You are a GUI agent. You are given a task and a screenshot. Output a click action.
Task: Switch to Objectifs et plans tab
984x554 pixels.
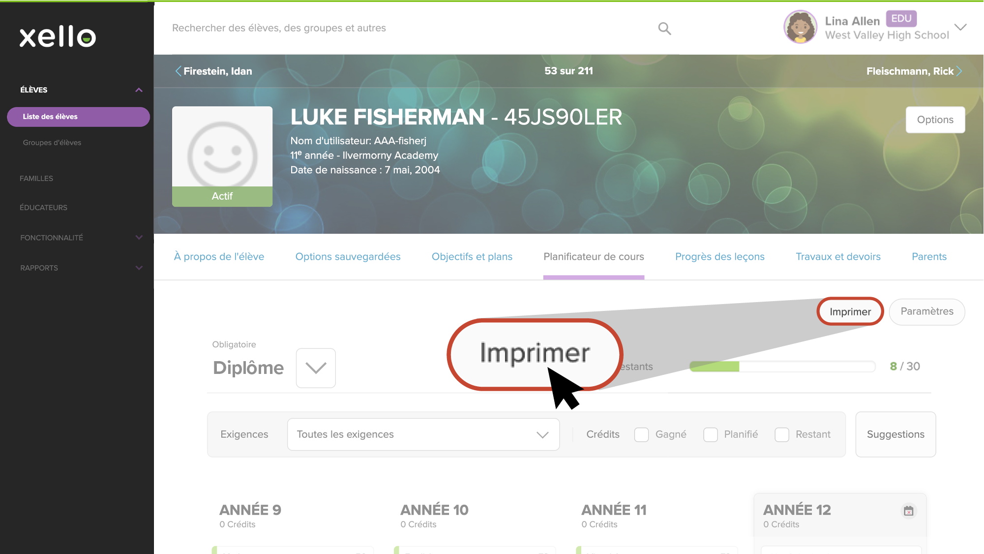point(472,257)
